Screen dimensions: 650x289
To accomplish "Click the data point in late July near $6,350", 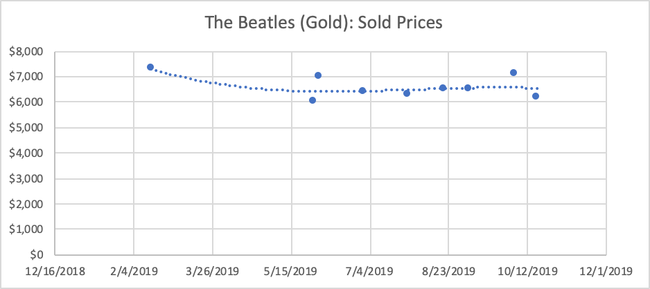I will point(407,93).
